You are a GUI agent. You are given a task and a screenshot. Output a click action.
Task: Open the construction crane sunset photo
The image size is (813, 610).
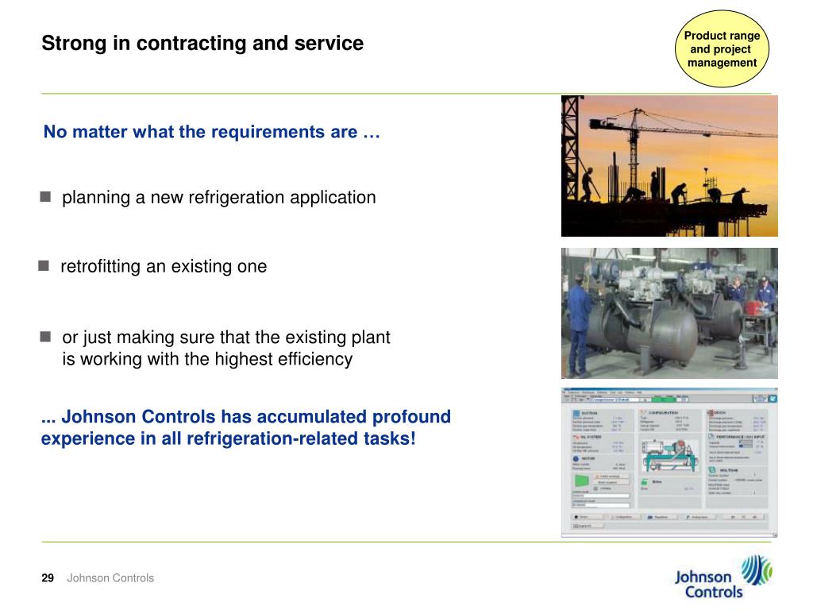(x=669, y=166)
